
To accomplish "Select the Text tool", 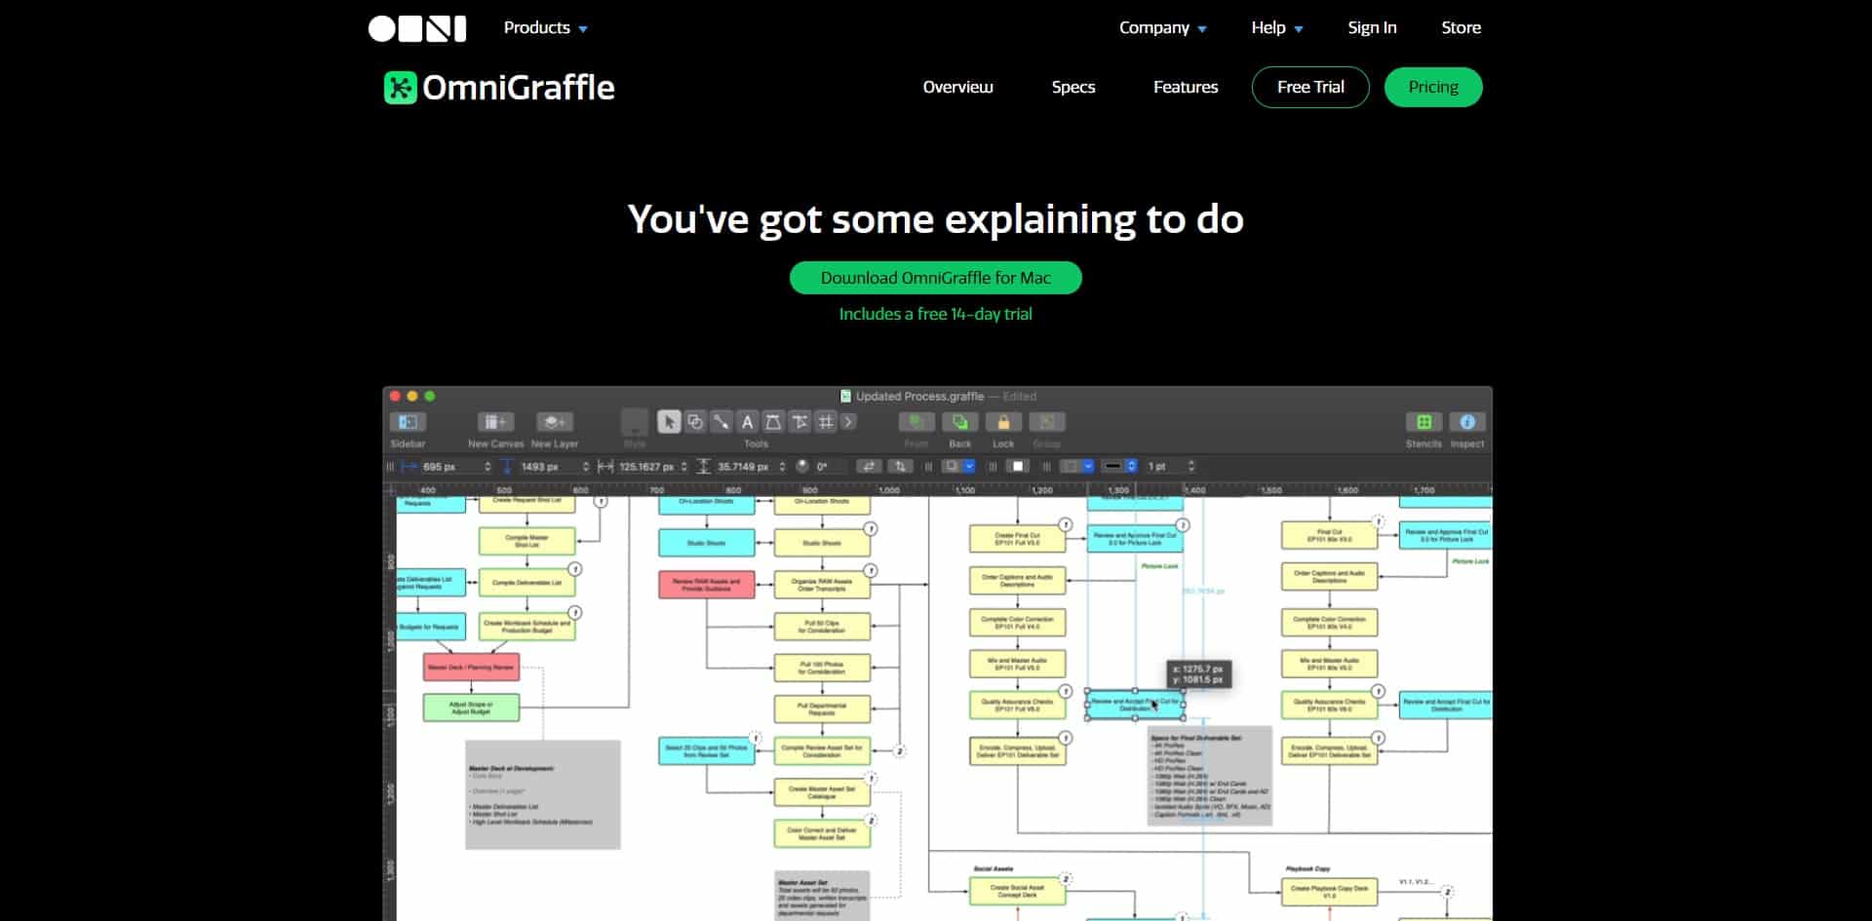I will click(x=746, y=422).
